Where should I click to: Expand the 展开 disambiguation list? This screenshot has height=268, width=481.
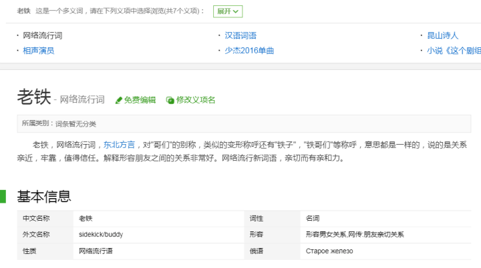tap(228, 11)
